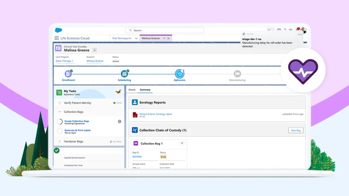Collapse the Collection Bags section
The height and width of the screenshot is (196, 349).
[60, 112]
